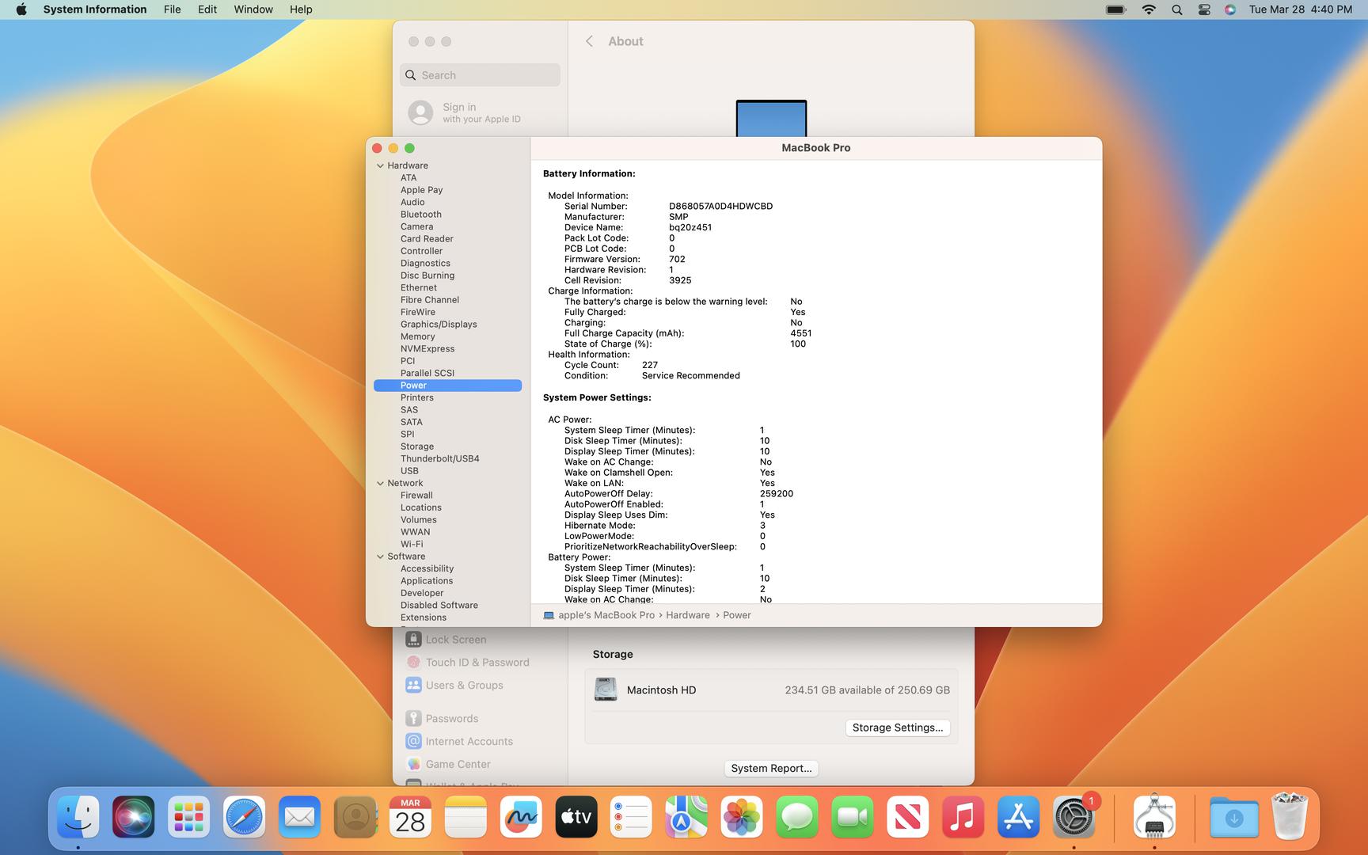Launch Siri from the Dock
Image resolution: width=1368 pixels, height=855 pixels.
point(134,817)
